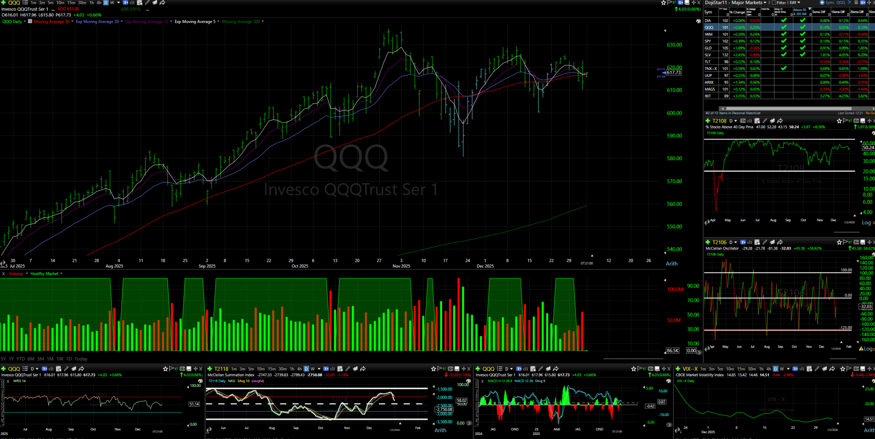Open the Exp Moving Average 5 dropdown
Screen dimensions: 875x439
click(219, 21)
